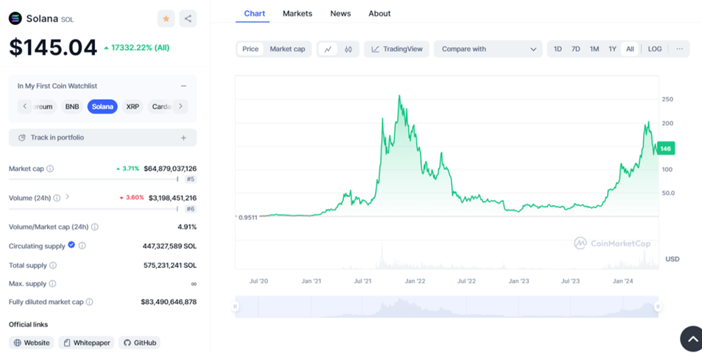Switch to candlestick chart icon
The width and height of the screenshot is (702, 353).
(348, 49)
